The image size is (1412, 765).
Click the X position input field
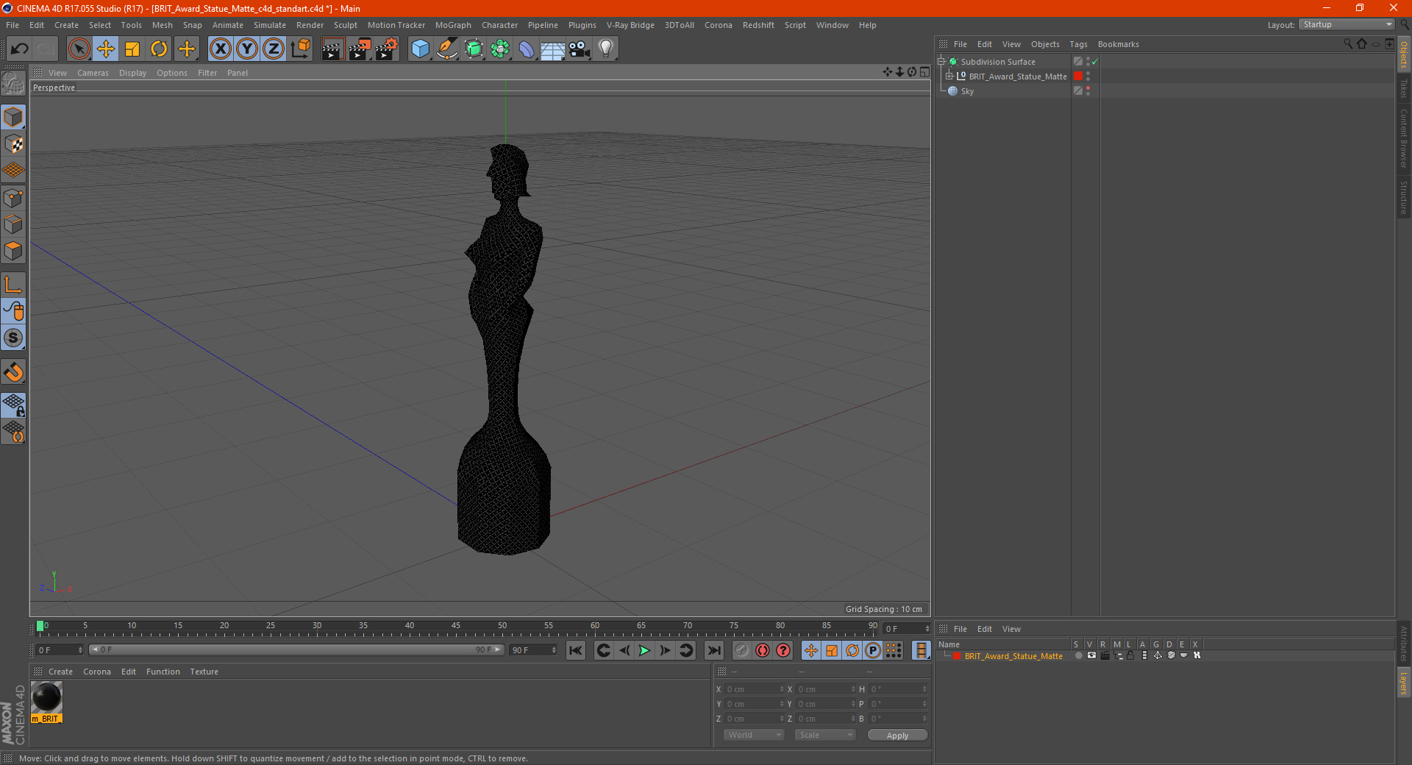754,689
